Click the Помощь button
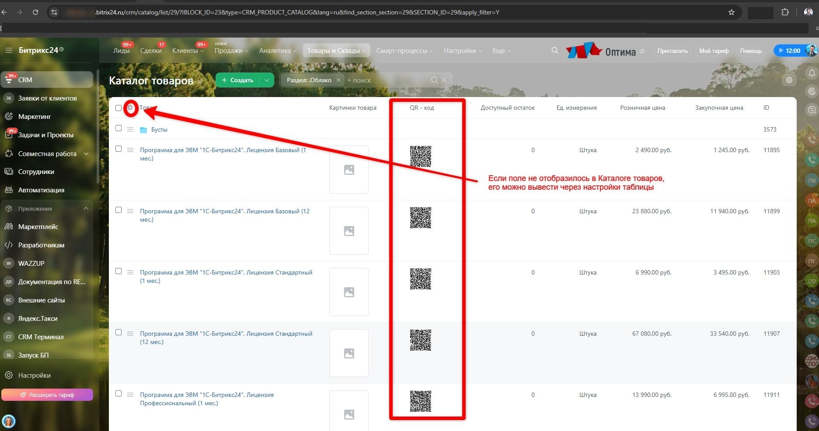The width and height of the screenshot is (819, 431). pos(751,51)
